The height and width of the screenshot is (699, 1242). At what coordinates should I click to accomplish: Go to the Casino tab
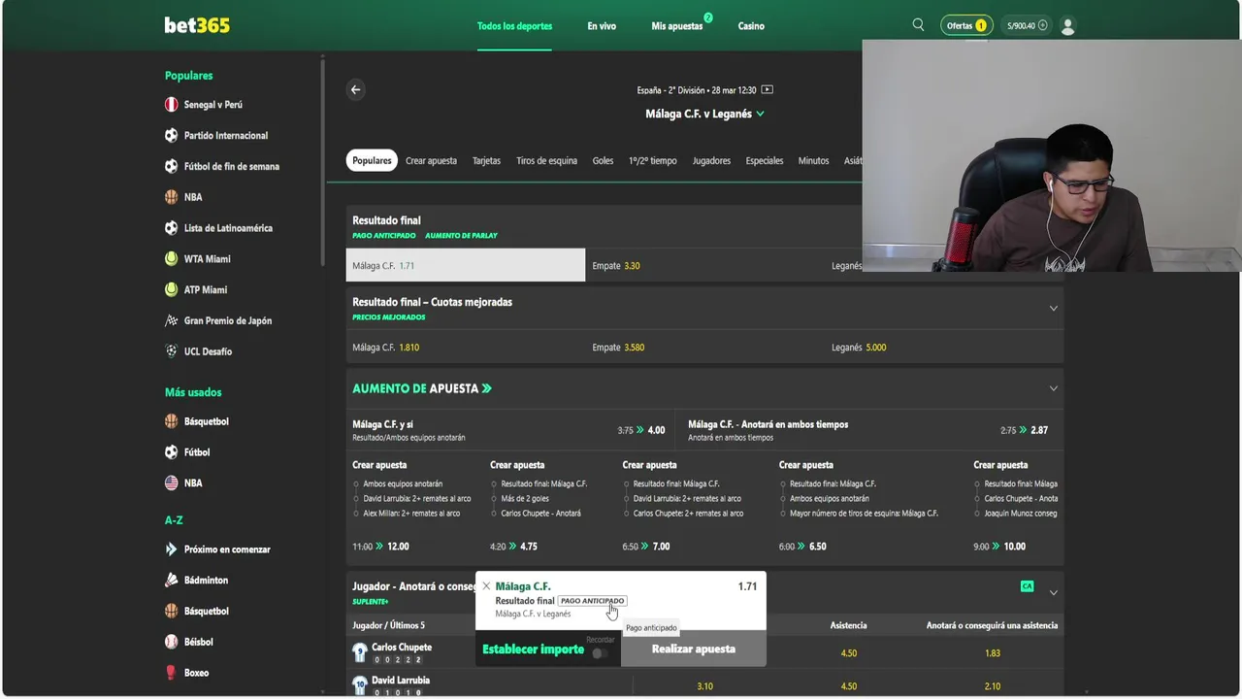pos(751,26)
